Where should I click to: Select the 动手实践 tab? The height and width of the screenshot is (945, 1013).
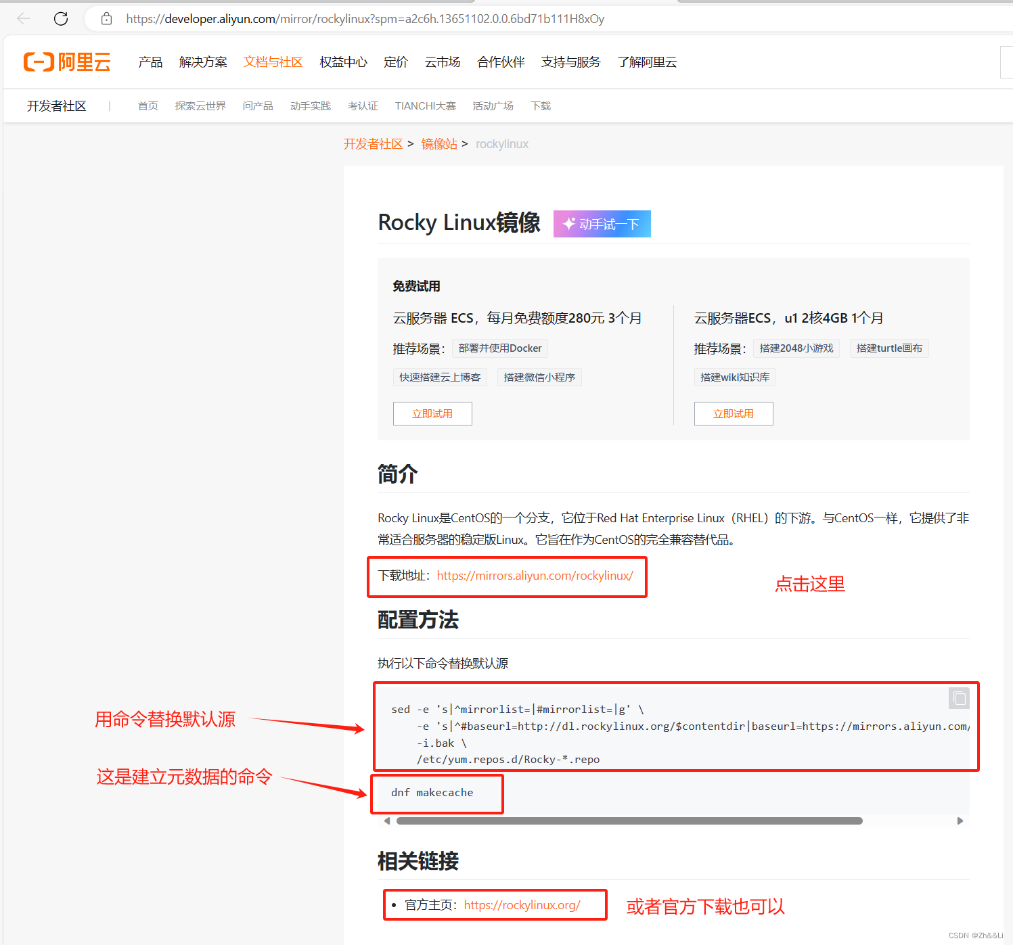(311, 106)
